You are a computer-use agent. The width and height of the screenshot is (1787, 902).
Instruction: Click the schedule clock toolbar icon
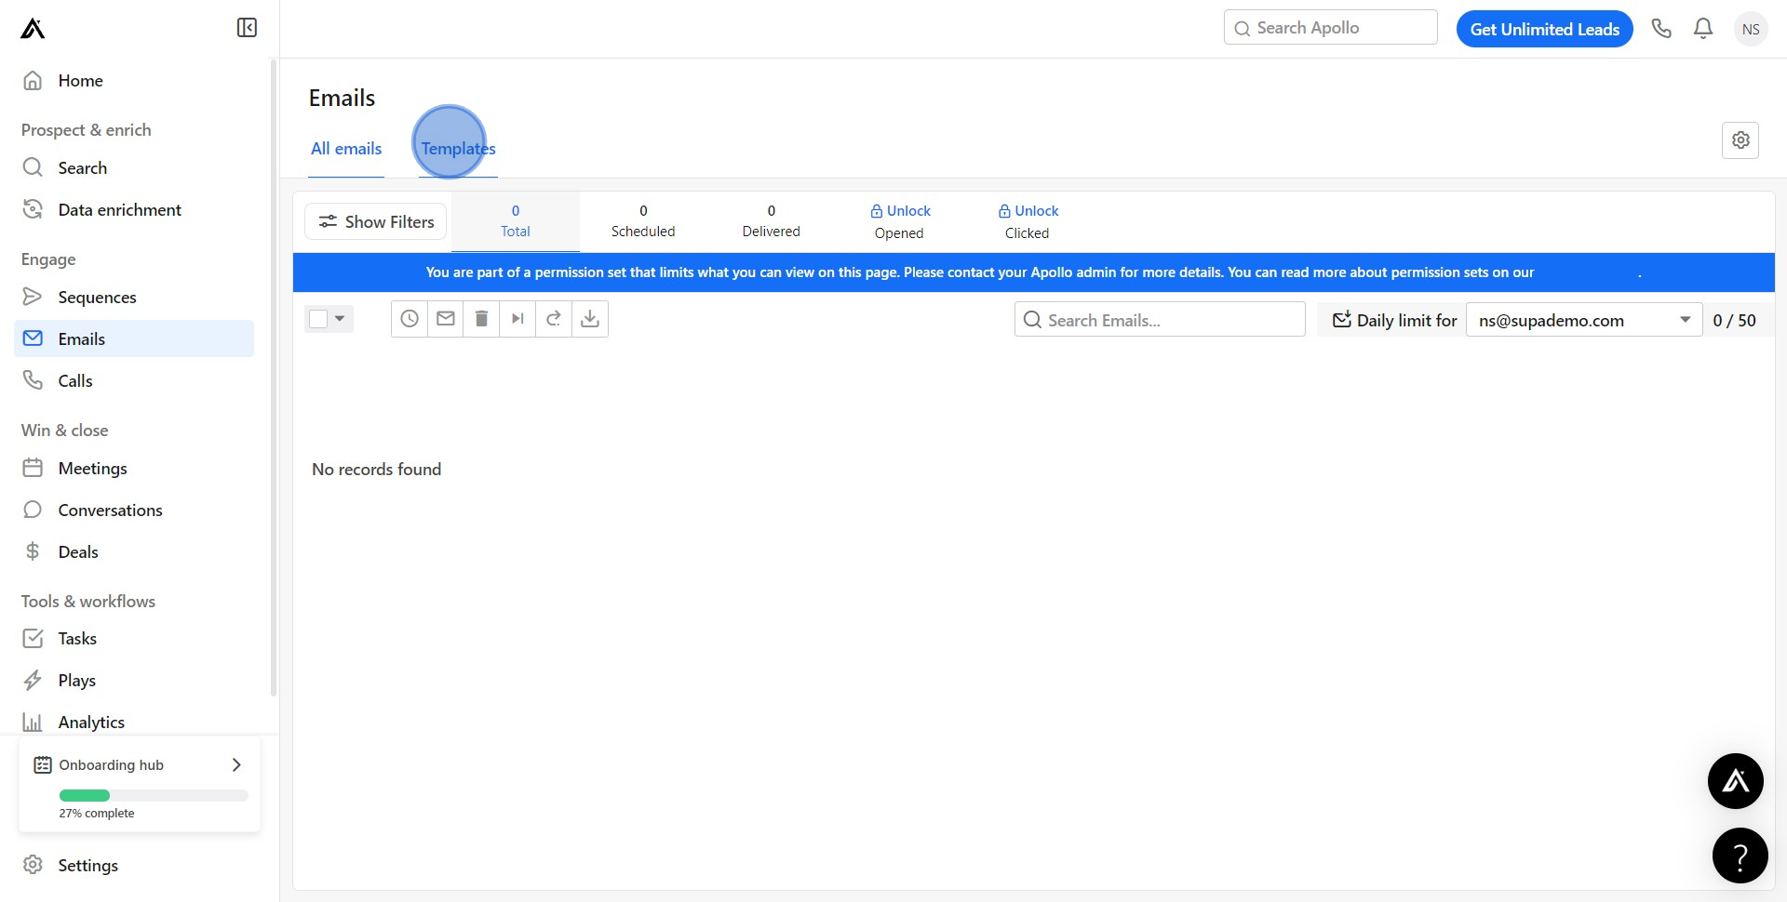pyautogui.click(x=410, y=319)
